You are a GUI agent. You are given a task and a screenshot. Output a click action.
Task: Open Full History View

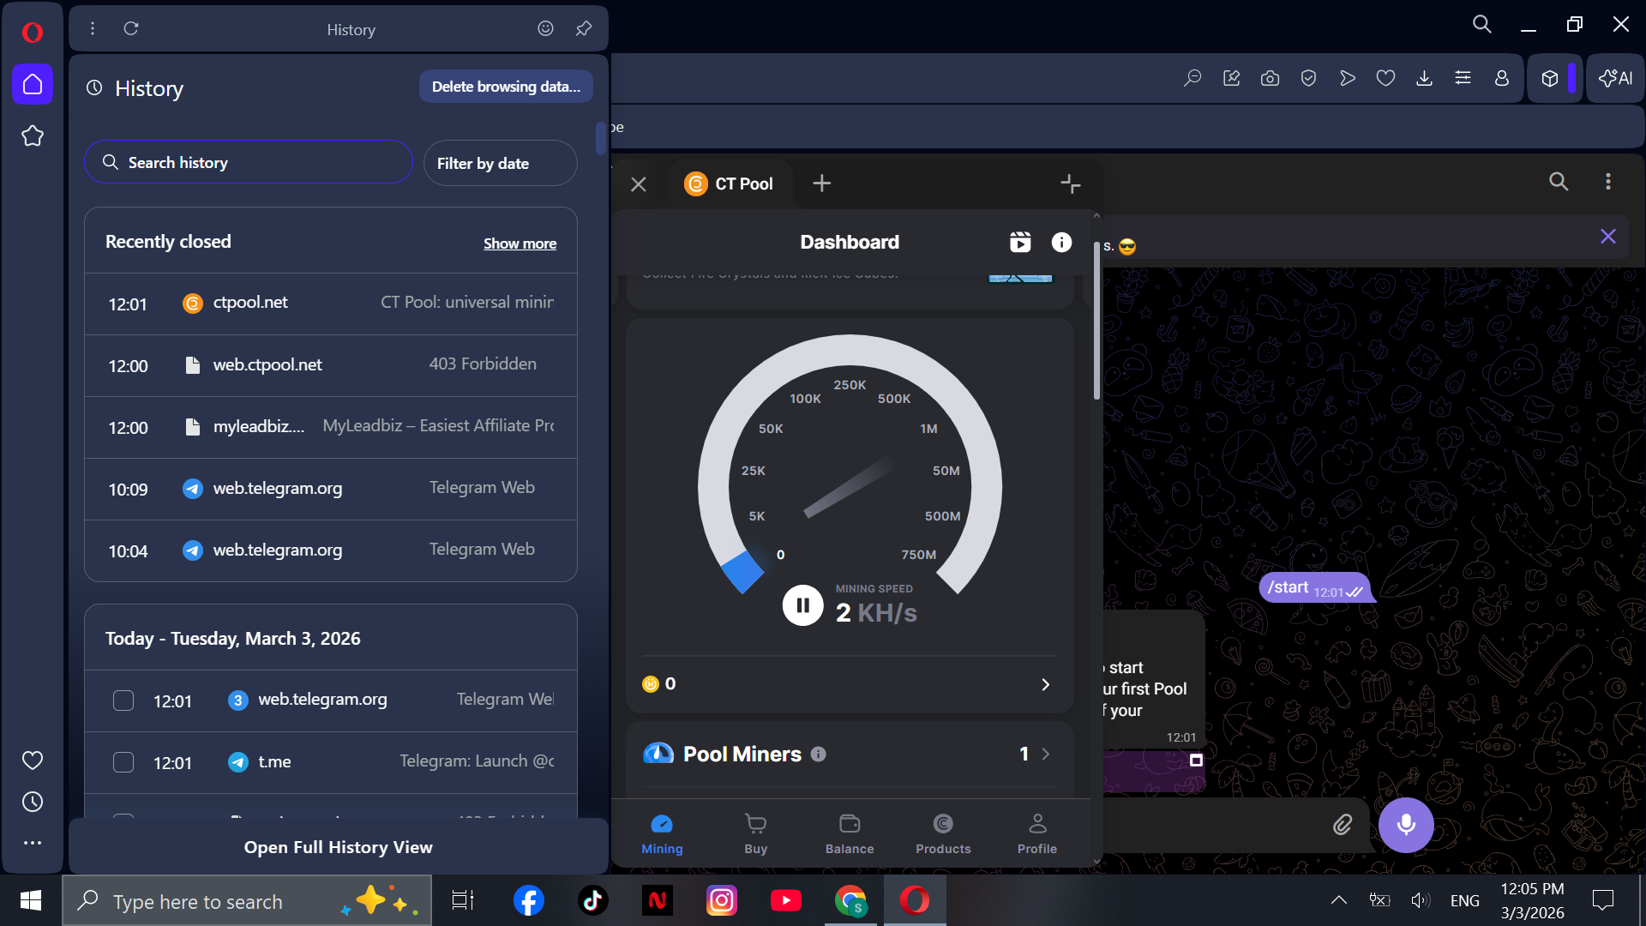339,847
